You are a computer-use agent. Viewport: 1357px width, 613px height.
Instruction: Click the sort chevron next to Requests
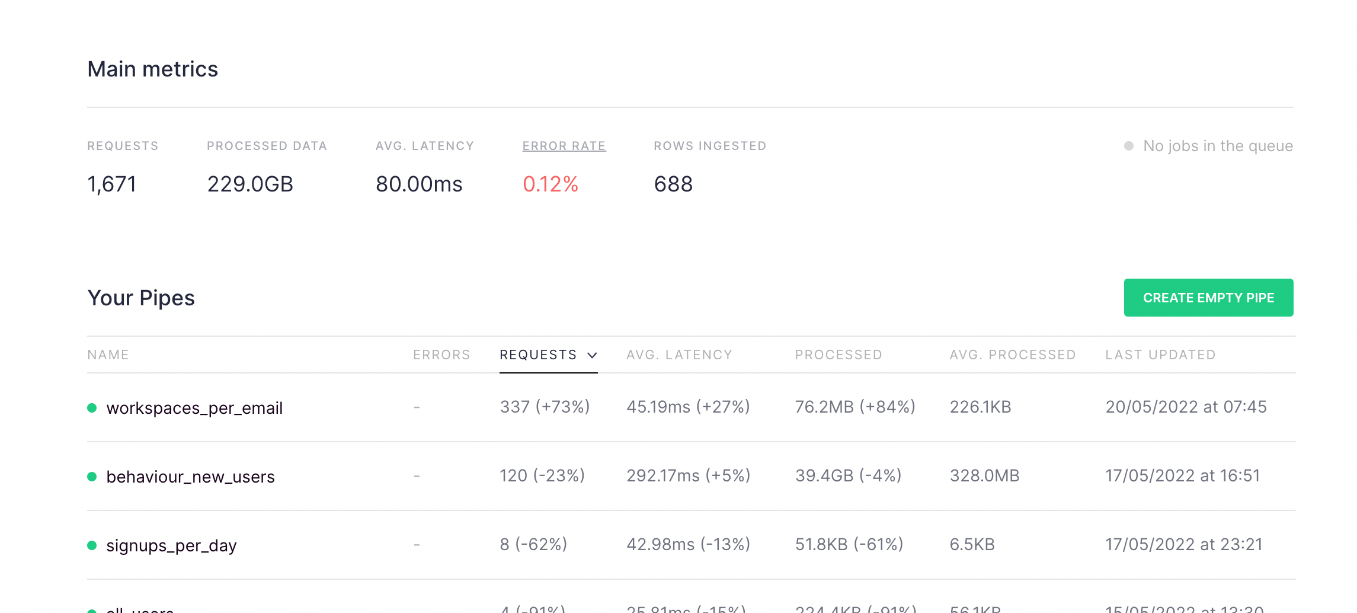(x=592, y=355)
